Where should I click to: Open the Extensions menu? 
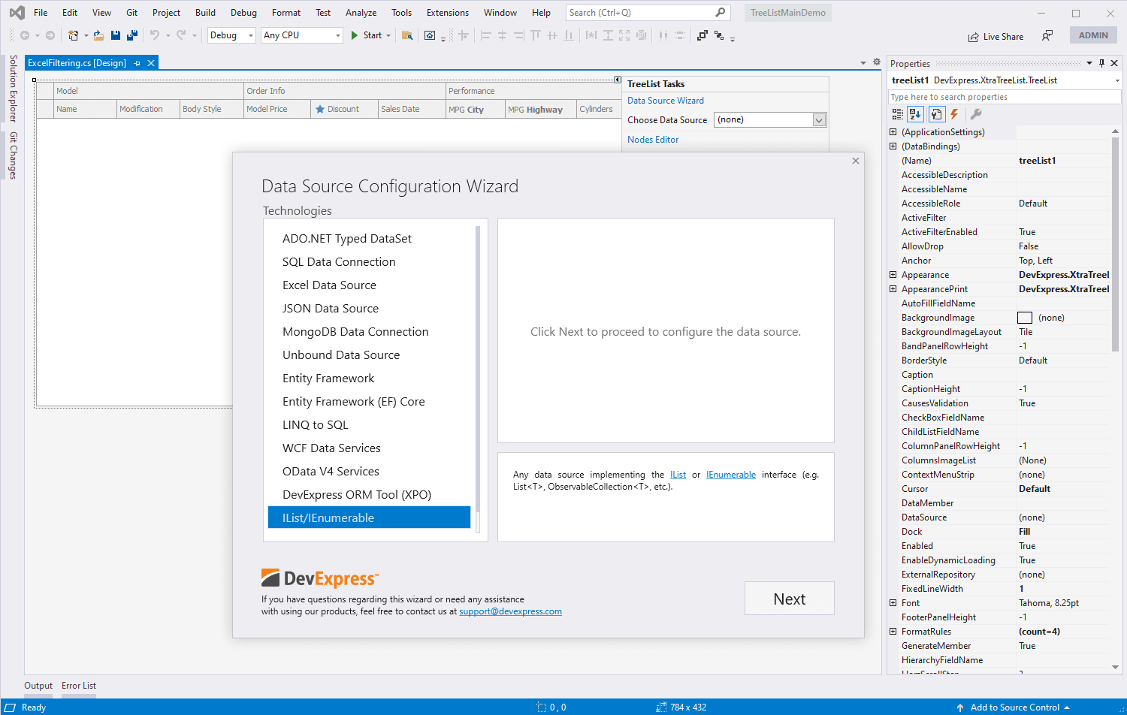click(x=447, y=13)
